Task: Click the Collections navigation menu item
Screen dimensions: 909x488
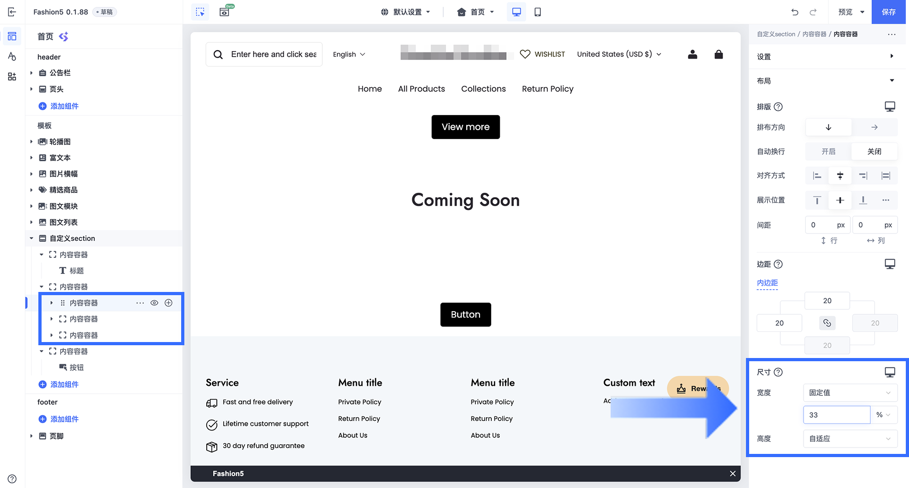Action: tap(483, 89)
